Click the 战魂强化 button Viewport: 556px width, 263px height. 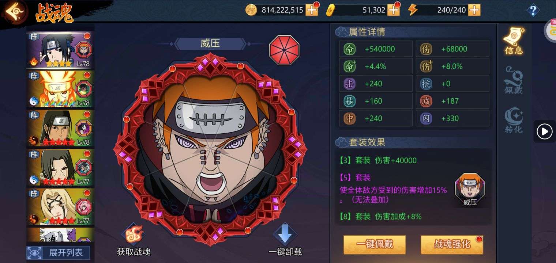452,244
